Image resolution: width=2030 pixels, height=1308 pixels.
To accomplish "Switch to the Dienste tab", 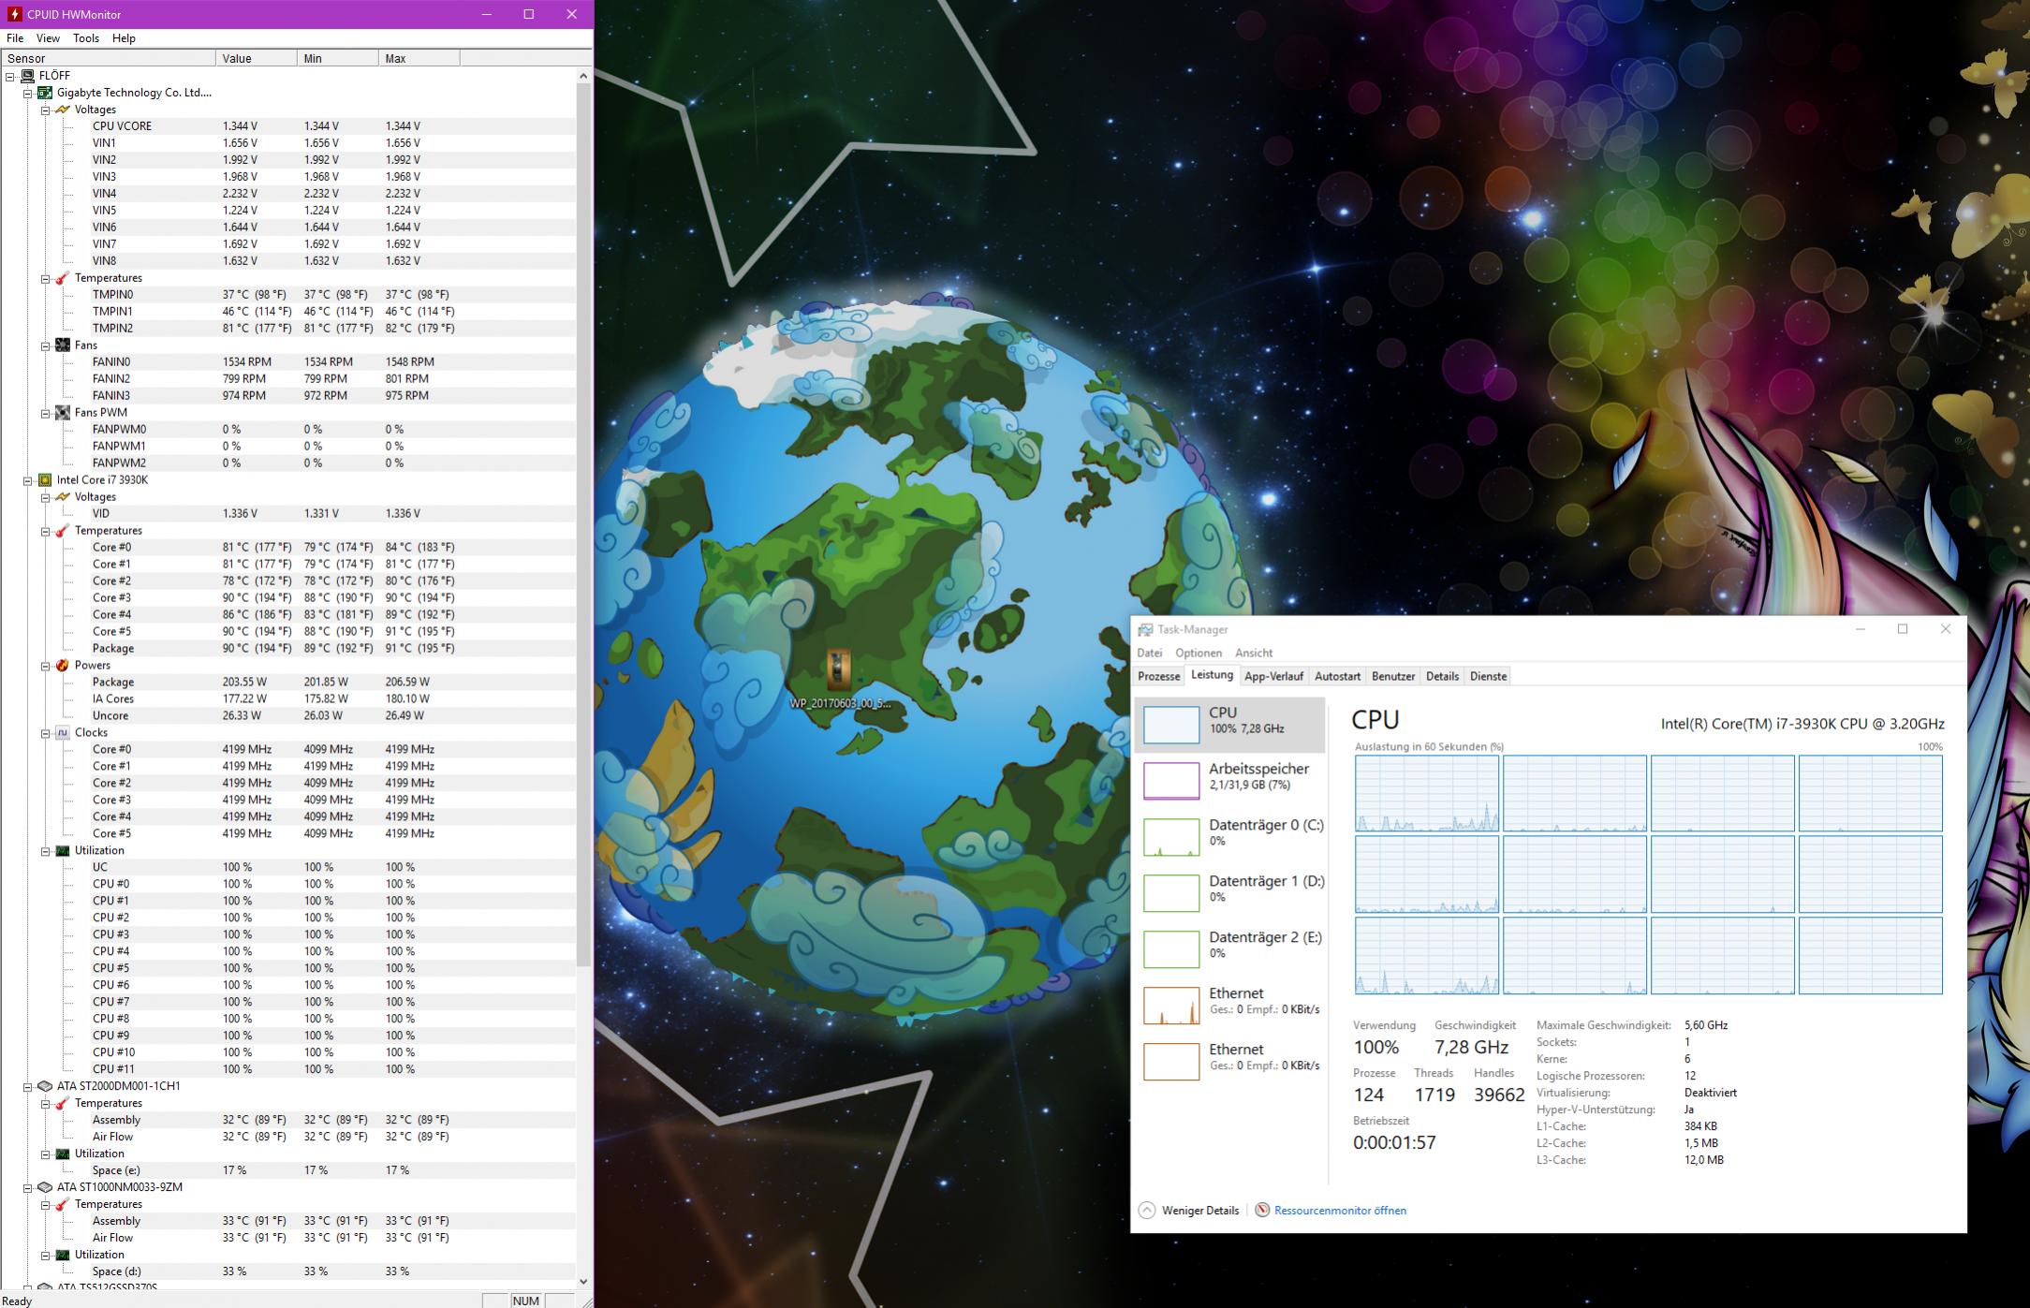I will 1489,677.
